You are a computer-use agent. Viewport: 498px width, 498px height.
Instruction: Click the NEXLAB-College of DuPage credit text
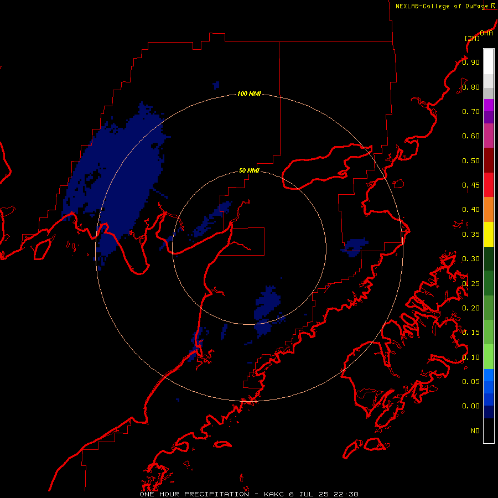(442, 6)
